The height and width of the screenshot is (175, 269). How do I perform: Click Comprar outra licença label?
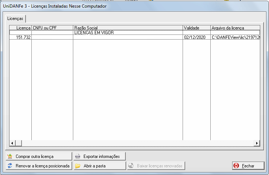pyautogui.click(x=35, y=156)
